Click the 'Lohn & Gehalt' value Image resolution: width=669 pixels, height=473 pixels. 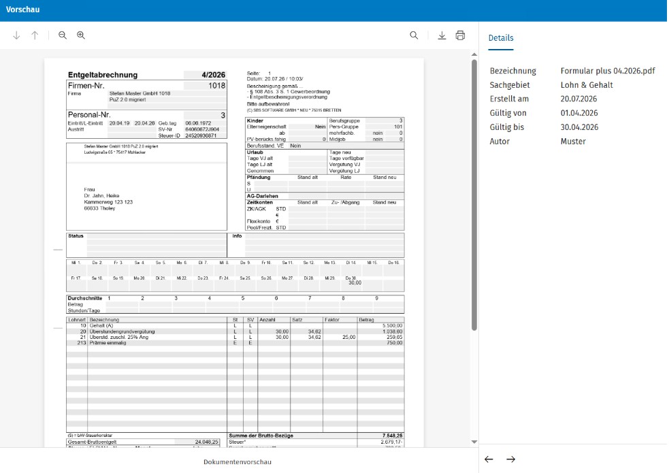587,85
